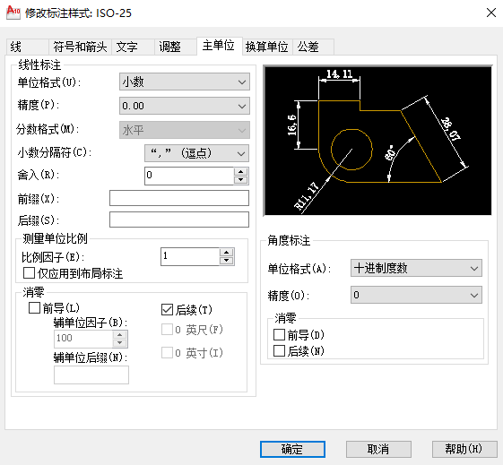The height and width of the screenshot is (465, 503).
Task: Close the 修改标注样式 dialog
Action: [491, 13]
